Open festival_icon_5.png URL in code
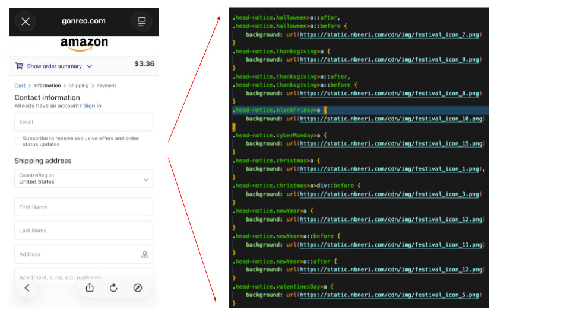 pyautogui.click(x=389, y=295)
